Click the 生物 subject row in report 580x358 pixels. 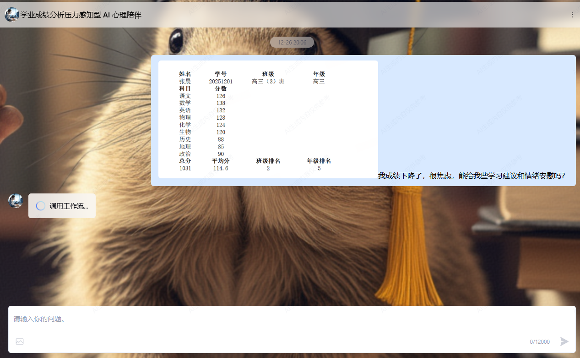tap(202, 132)
